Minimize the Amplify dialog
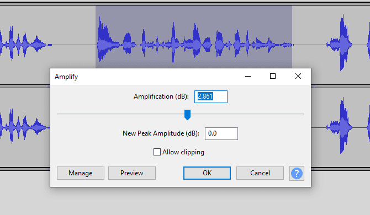This screenshot has width=370, height=215. (248, 76)
